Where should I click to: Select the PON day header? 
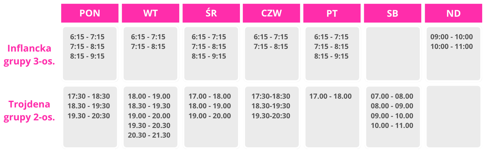point(90,13)
